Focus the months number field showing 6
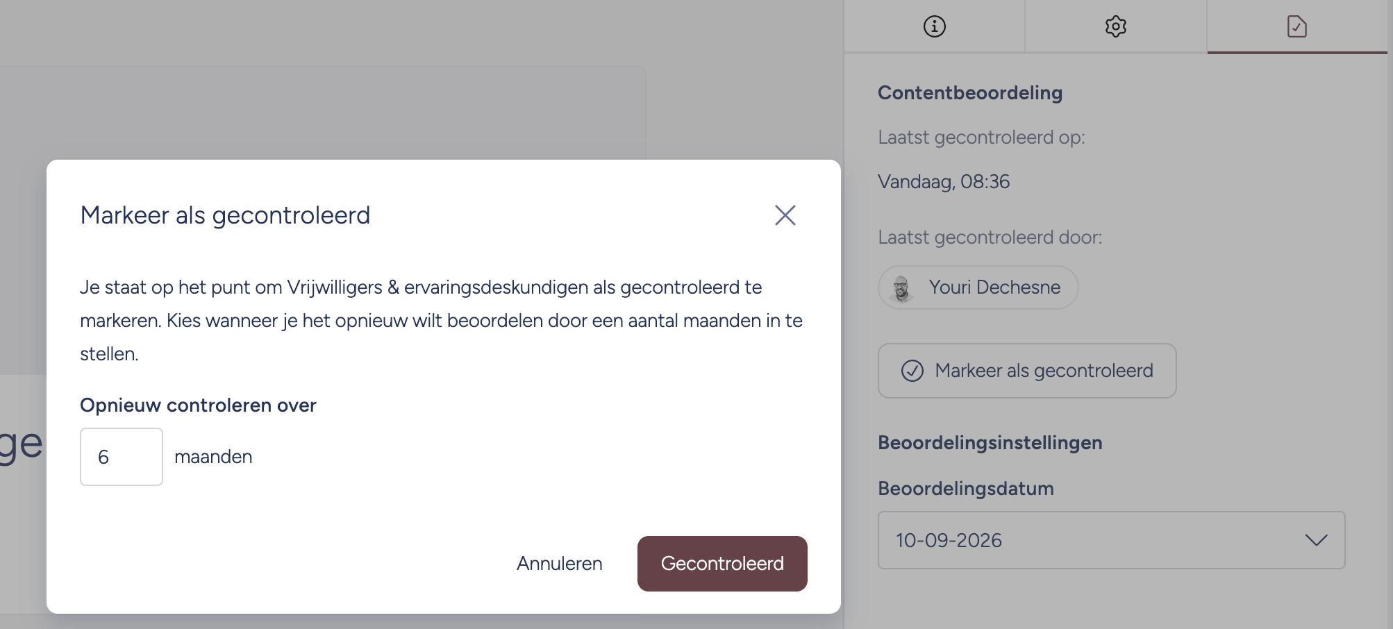Screen dimensions: 1393x629 point(122,457)
